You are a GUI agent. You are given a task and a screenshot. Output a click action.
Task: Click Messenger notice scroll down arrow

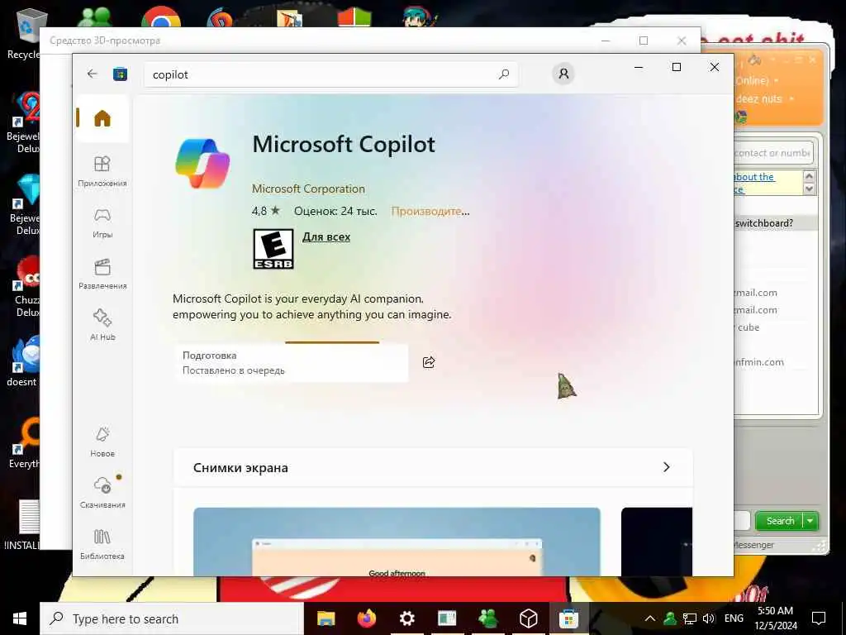coord(809,189)
